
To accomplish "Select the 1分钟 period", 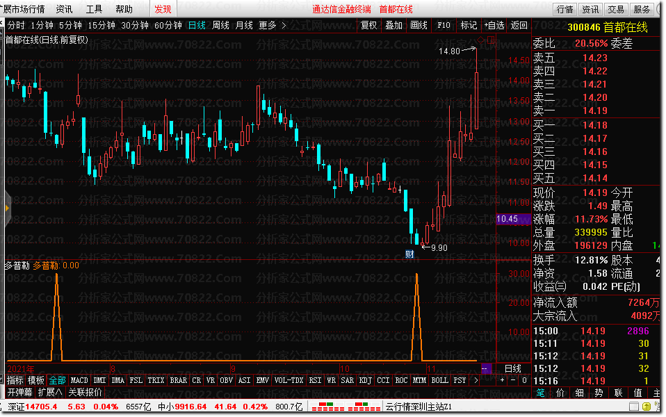I will tap(42, 26).
